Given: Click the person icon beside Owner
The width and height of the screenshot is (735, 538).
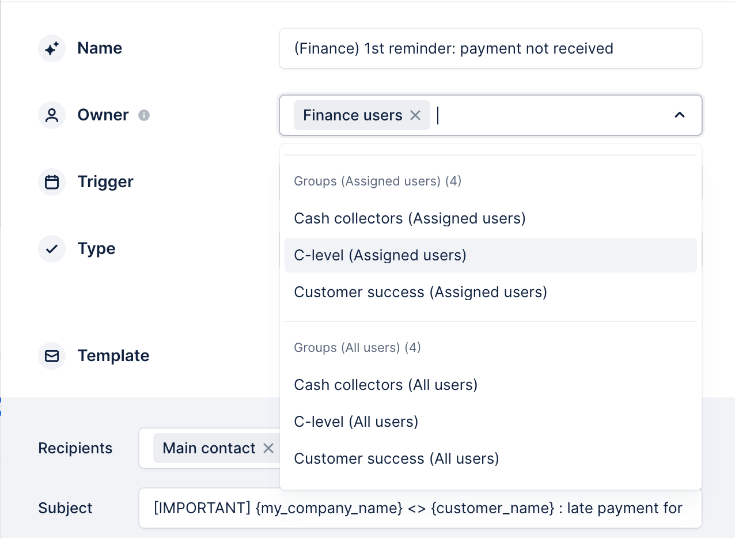Looking at the screenshot, I should click(x=52, y=115).
